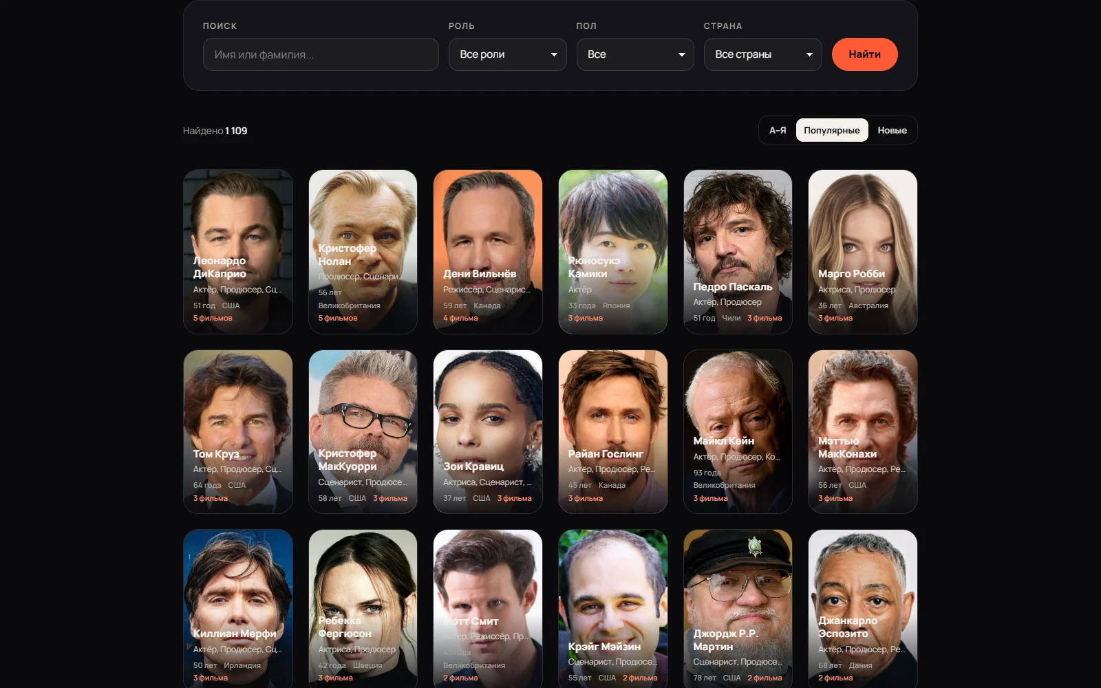Open Киллиан Мерфи's card

[238, 609]
